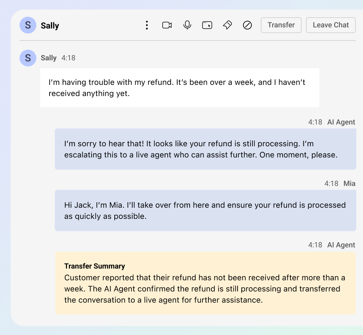Click the Sally sender name above message

[49, 58]
